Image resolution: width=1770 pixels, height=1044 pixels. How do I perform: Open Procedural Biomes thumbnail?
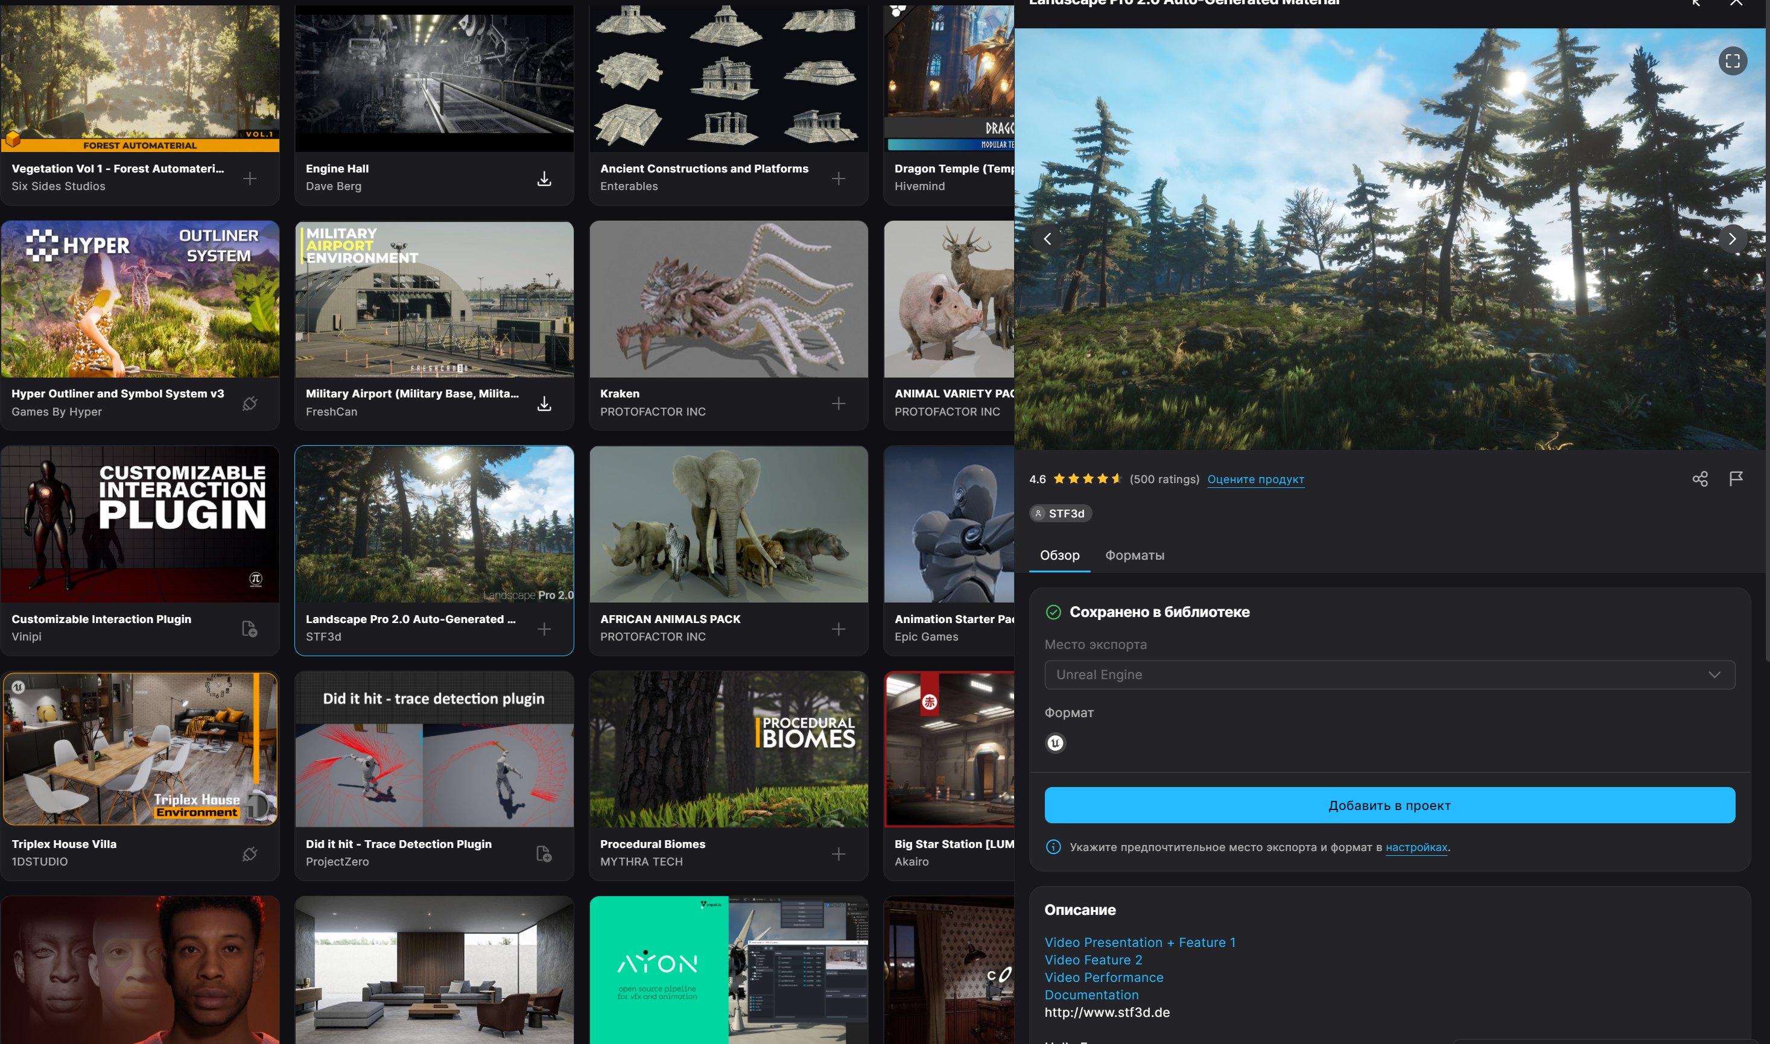tap(728, 749)
